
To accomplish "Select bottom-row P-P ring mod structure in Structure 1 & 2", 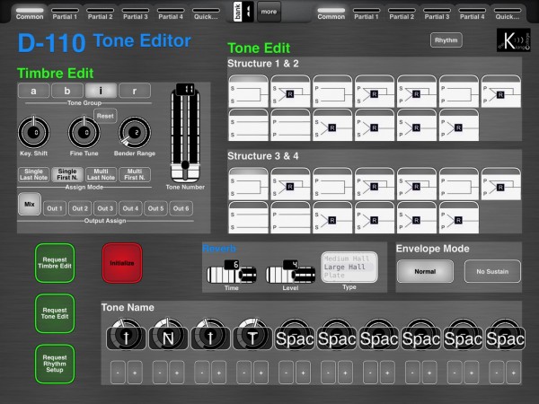I will pyautogui.click(x=459, y=125).
